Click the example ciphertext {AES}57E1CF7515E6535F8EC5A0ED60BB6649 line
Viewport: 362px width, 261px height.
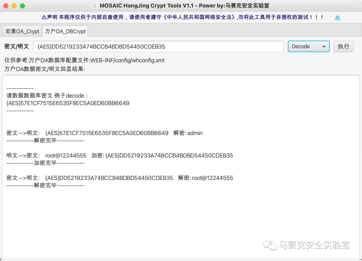point(68,103)
